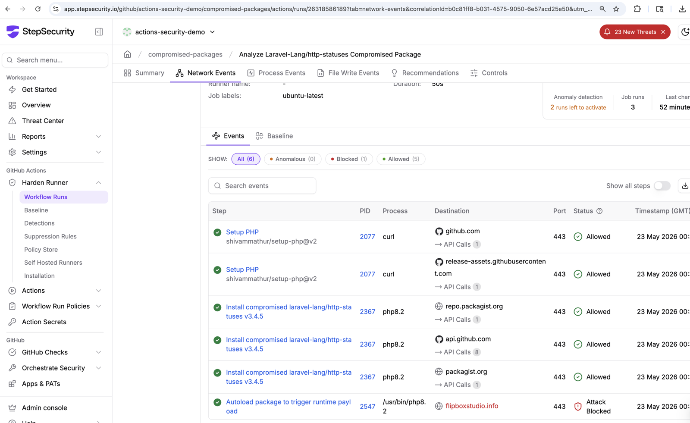Open browser downloads icon
The height and width of the screenshot is (423, 690).
coord(682,9)
